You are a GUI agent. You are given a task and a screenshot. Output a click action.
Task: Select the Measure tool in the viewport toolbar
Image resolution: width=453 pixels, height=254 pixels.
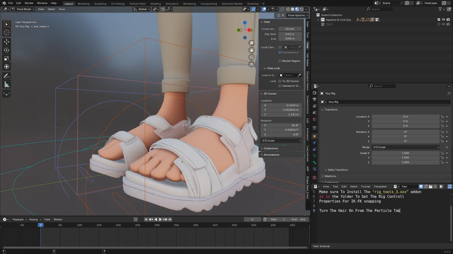pyautogui.click(x=7, y=84)
